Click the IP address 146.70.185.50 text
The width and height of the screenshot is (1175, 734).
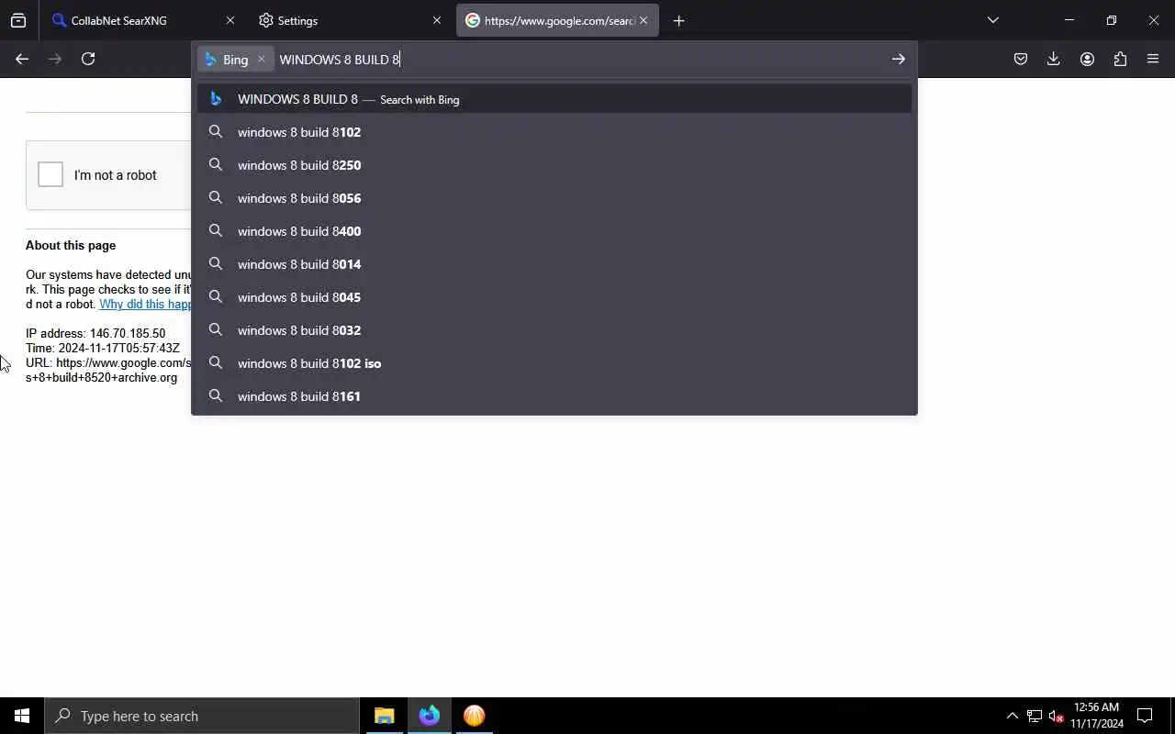pos(95,333)
